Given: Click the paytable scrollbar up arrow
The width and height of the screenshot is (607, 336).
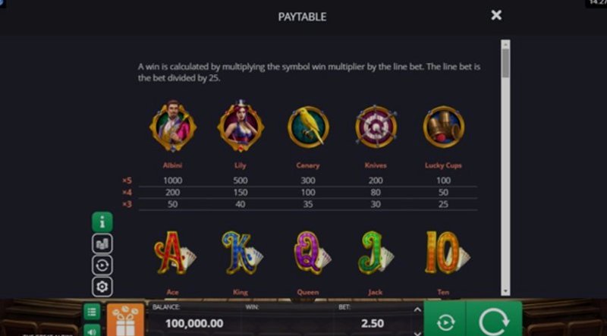Looking at the screenshot, I should click(x=505, y=44).
